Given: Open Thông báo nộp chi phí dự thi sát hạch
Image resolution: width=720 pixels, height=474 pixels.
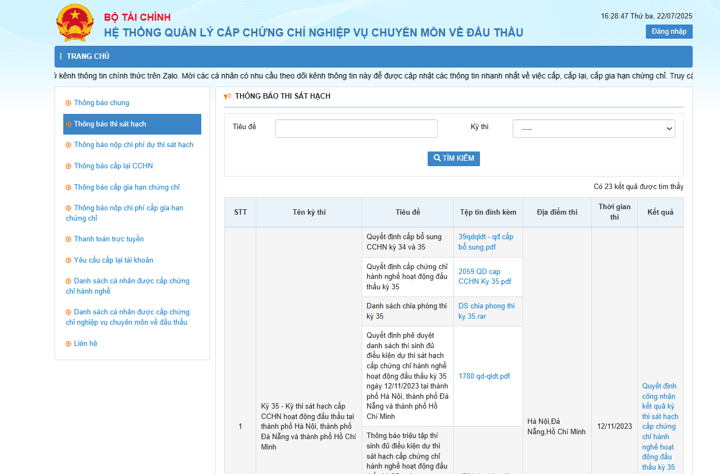Looking at the screenshot, I should point(134,145).
